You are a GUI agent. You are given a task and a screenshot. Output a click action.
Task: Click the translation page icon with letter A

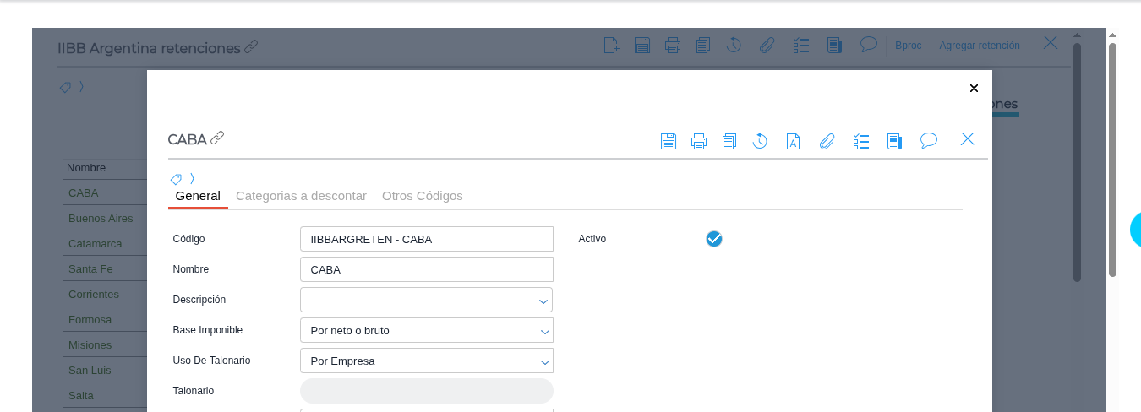pyautogui.click(x=793, y=141)
